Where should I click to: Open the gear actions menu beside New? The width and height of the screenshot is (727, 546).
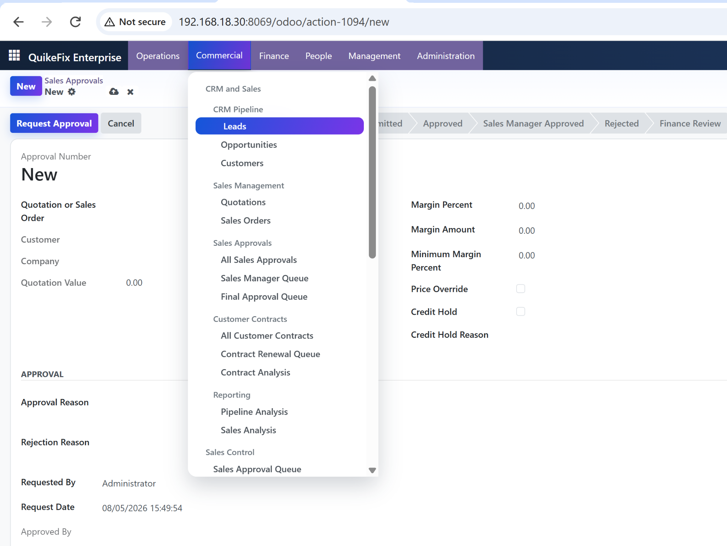(72, 92)
